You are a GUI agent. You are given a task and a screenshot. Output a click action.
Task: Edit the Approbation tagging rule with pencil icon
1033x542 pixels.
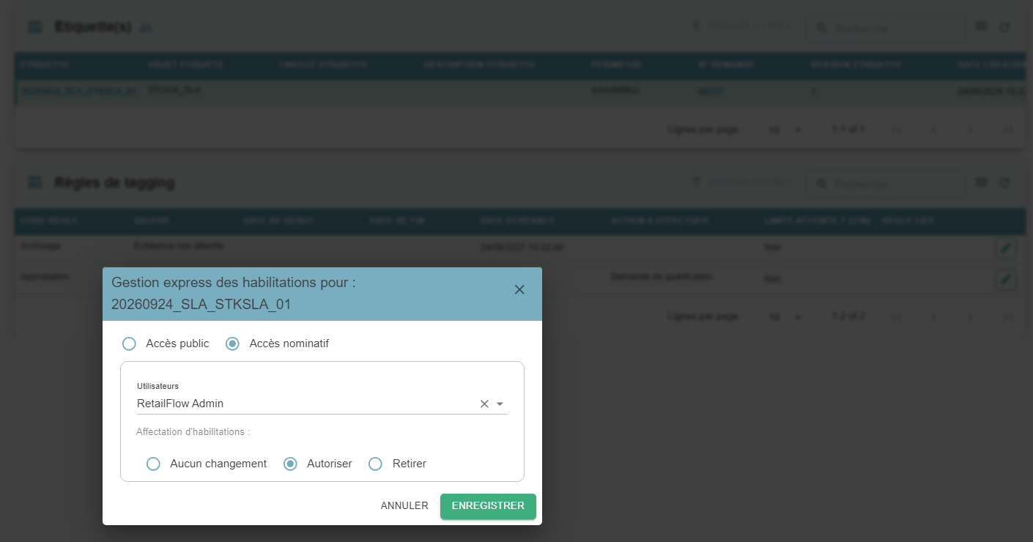tap(1006, 279)
